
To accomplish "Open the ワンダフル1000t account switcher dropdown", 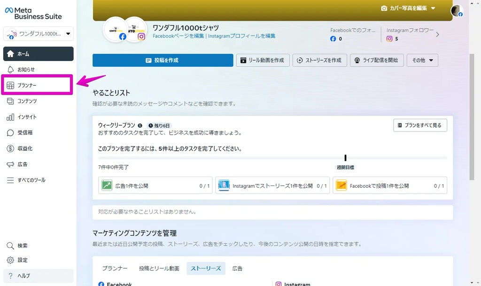I will pos(39,34).
